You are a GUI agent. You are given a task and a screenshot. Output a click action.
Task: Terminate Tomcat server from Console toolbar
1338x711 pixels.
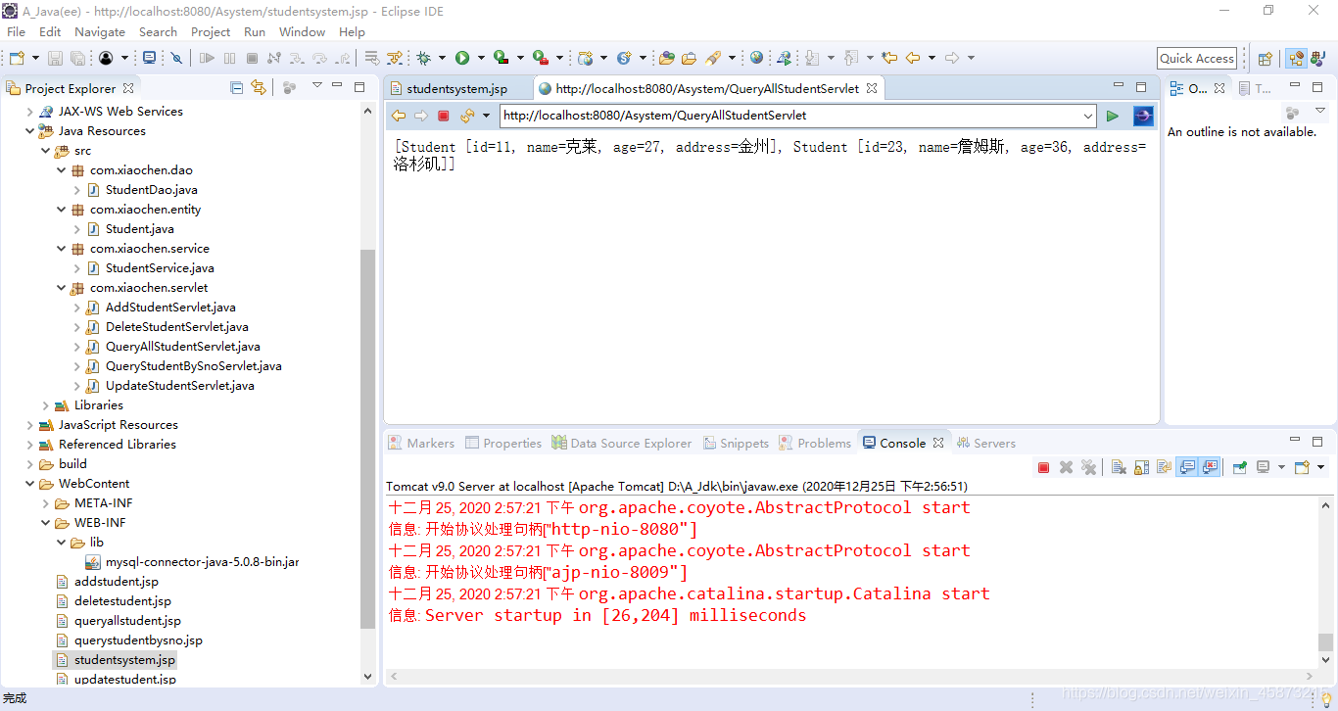click(1043, 468)
